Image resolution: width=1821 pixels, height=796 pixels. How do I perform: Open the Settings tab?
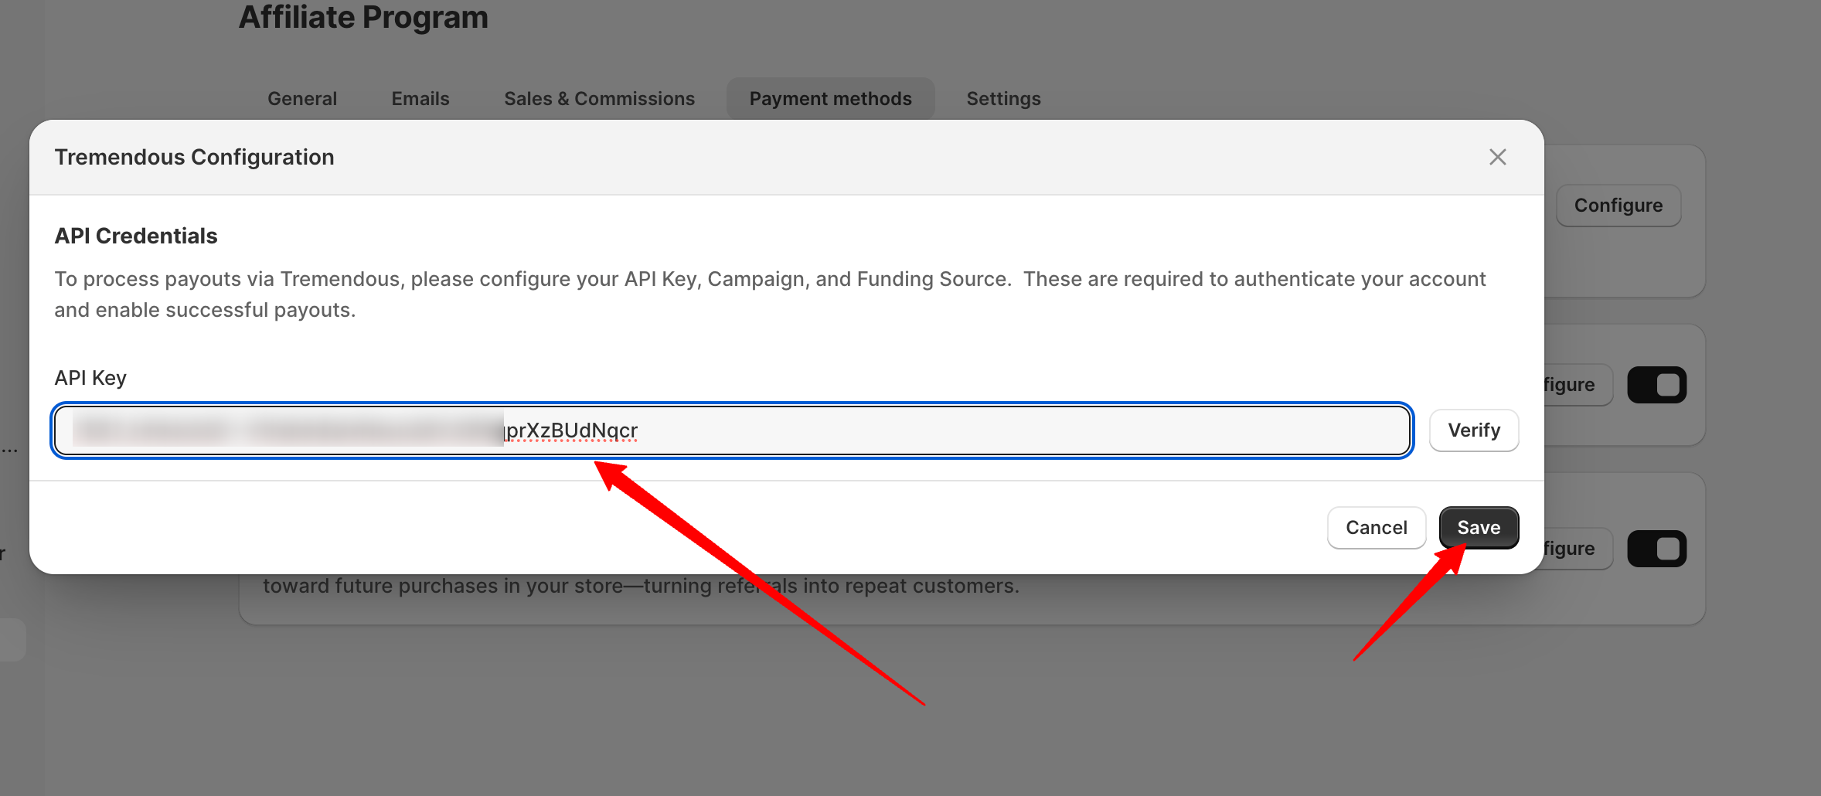pos(1003,99)
